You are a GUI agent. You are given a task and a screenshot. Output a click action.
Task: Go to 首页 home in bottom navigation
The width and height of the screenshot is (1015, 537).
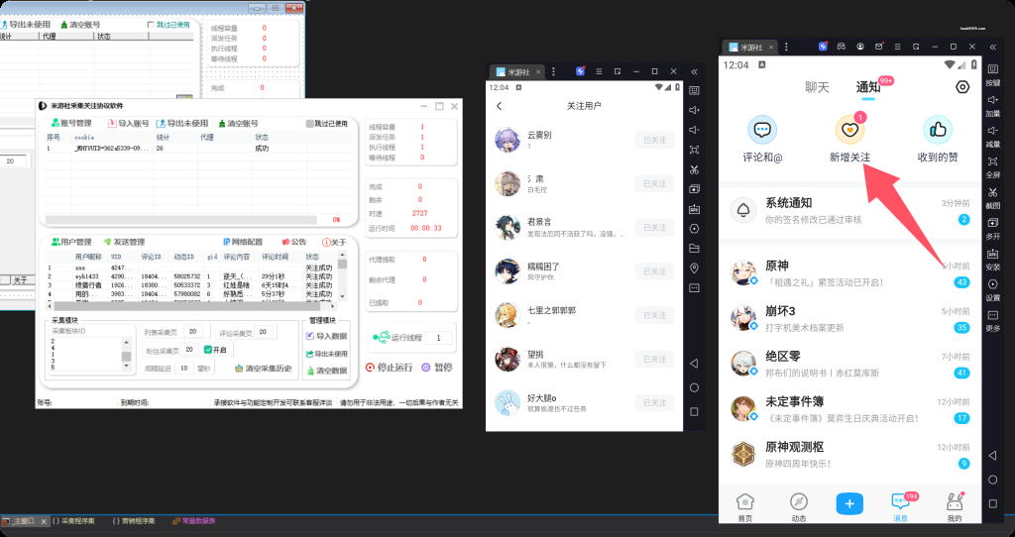pos(745,504)
